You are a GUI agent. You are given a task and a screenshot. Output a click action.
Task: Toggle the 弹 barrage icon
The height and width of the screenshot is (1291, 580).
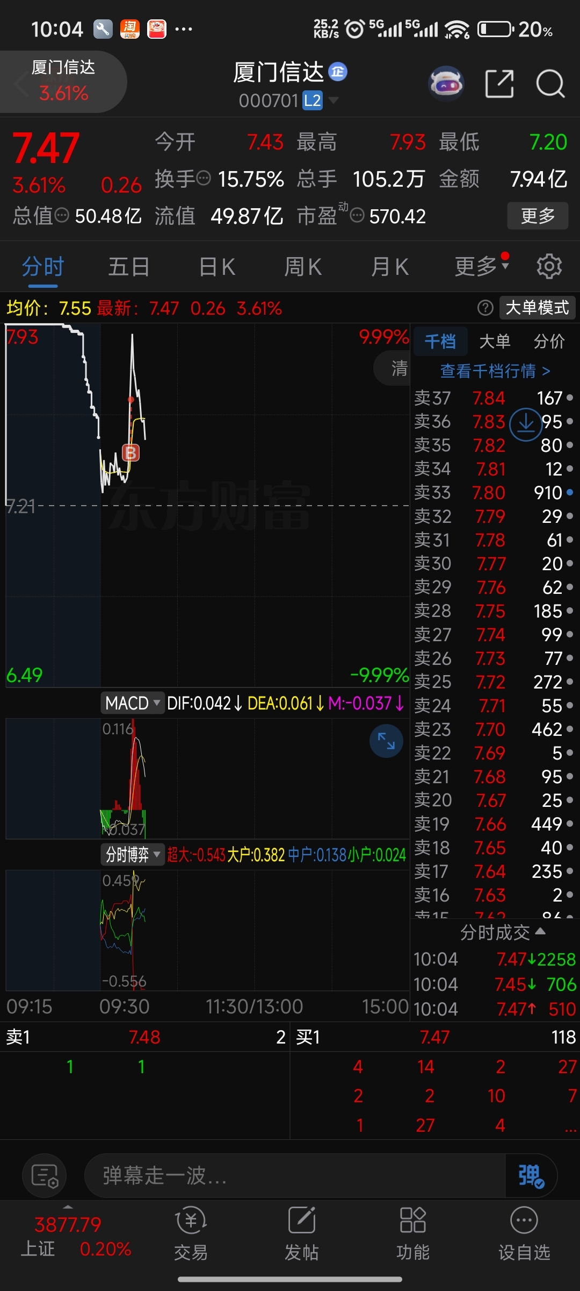(531, 1176)
